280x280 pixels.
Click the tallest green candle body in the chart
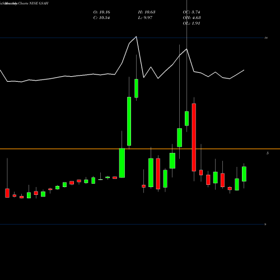click(x=129, y=121)
